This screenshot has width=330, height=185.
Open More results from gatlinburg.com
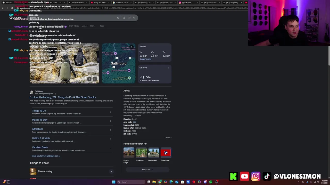46,156
